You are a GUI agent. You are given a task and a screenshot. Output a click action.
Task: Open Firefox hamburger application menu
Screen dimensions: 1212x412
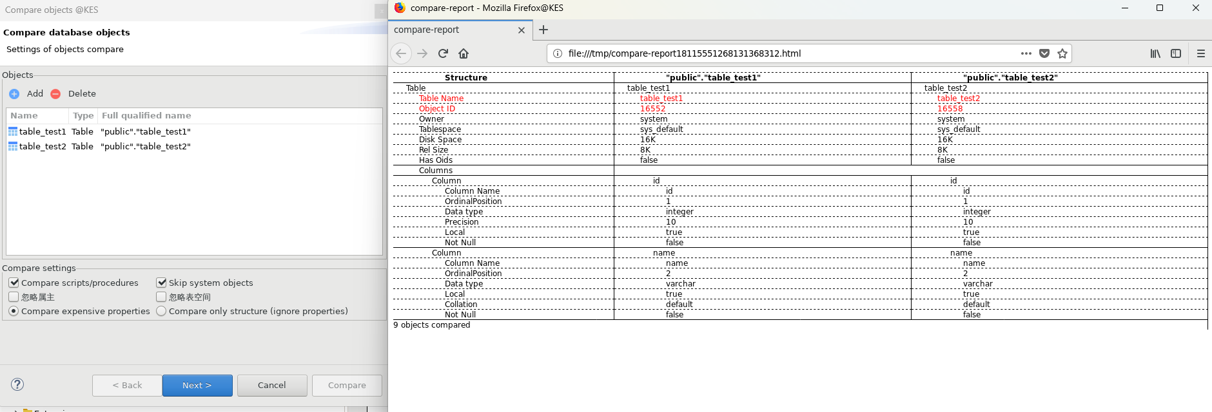tap(1200, 53)
